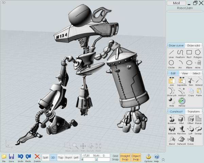Toggle Show pts on curve
204x163 pixels.
coord(172,92)
